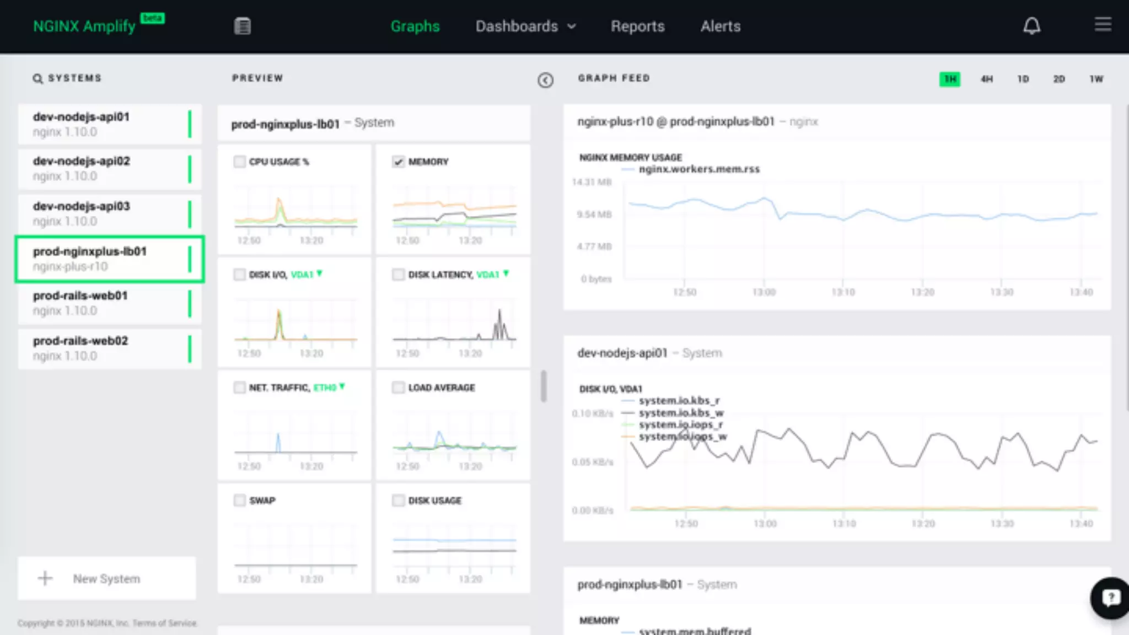Open the Terms of Service link
The width and height of the screenshot is (1129, 635).
click(164, 623)
